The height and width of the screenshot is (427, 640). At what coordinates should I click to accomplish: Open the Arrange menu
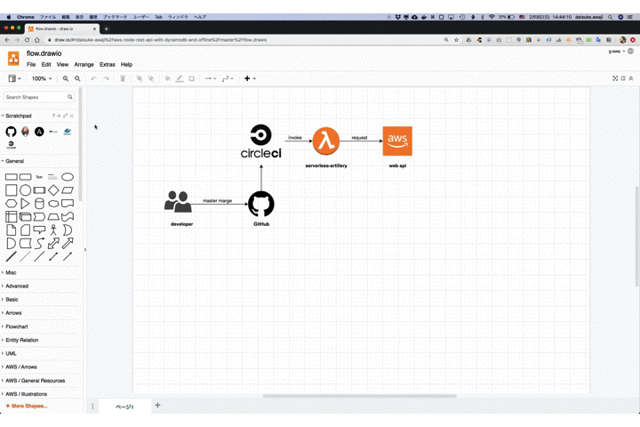click(x=84, y=65)
